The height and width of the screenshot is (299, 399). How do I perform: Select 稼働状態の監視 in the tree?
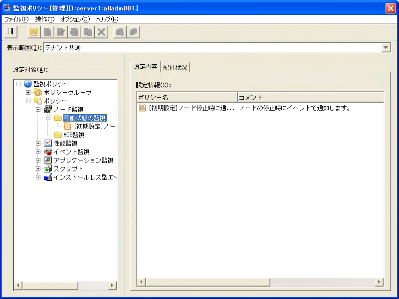[84, 118]
